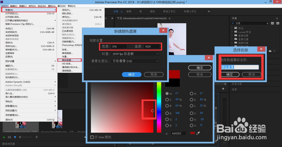Click 取消 in 选择名称 dialog
The height and width of the screenshot is (147, 282).
[252, 74]
